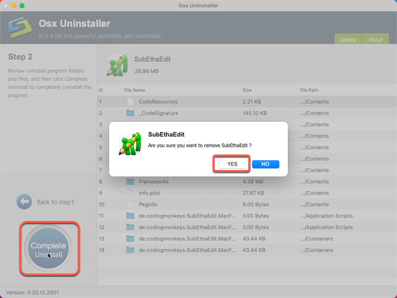The image size is (397, 298).
Task: Select the CodeResources file icon
Action: pyautogui.click(x=130, y=102)
